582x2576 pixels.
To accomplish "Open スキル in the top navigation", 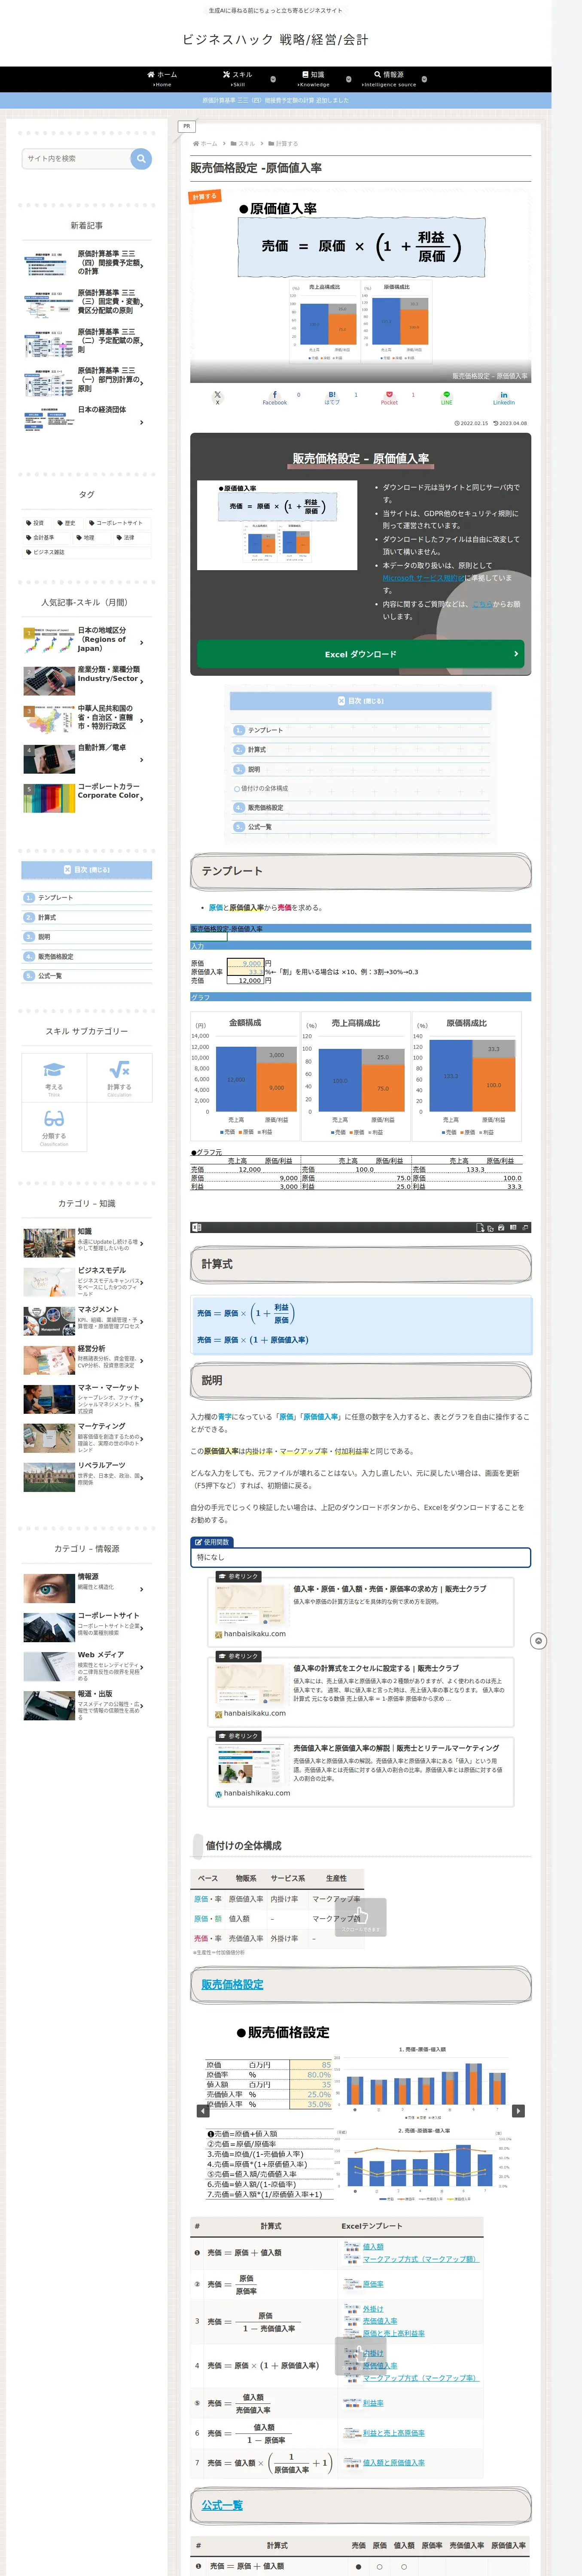I will point(238,79).
